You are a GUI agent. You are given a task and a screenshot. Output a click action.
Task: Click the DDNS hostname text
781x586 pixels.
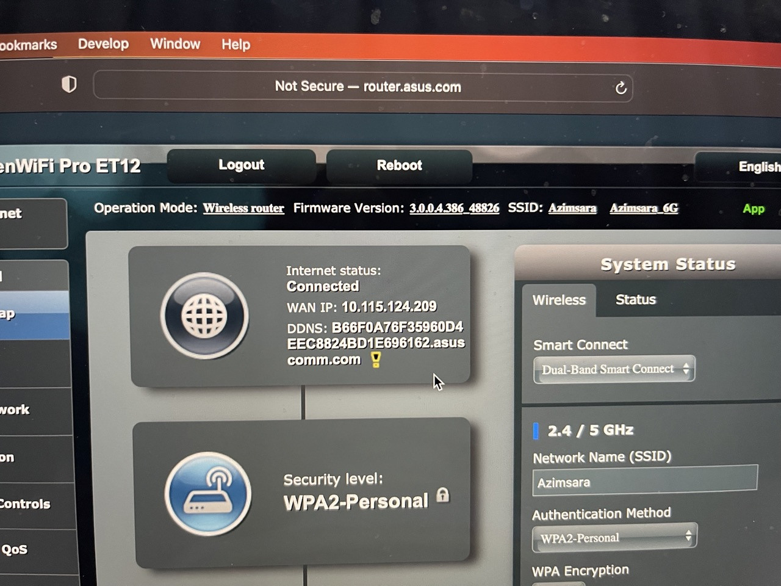click(376, 343)
